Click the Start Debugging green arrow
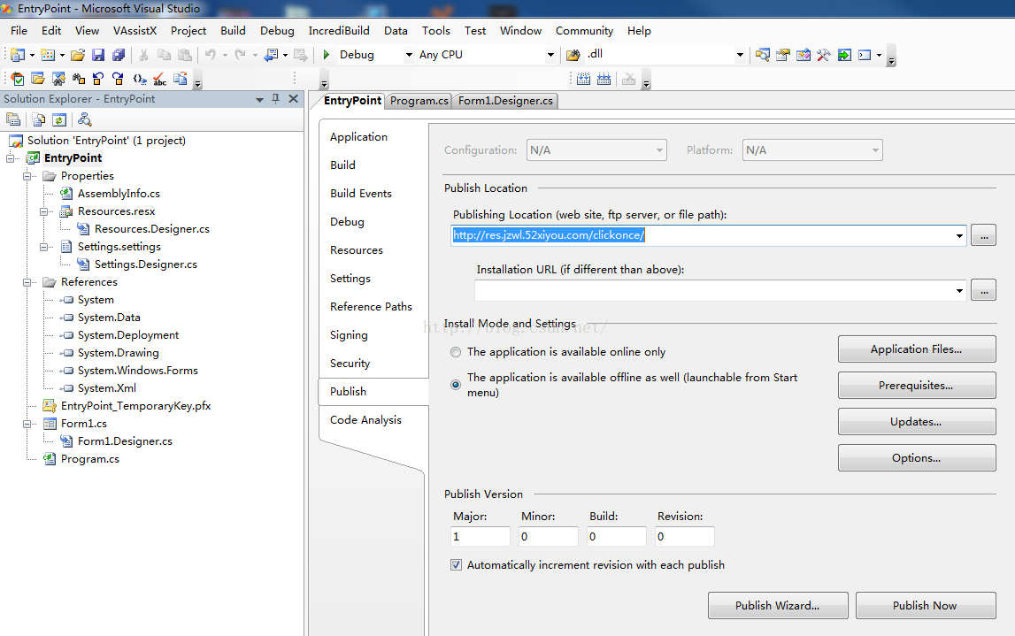 (x=327, y=55)
